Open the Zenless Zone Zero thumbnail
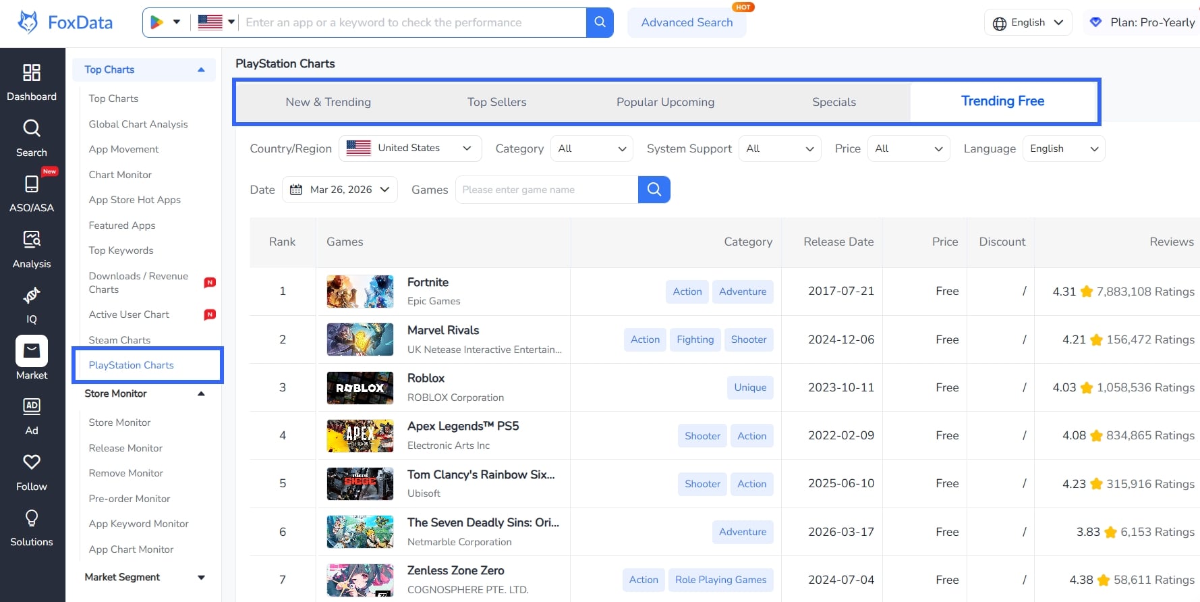The image size is (1200, 602). click(360, 580)
